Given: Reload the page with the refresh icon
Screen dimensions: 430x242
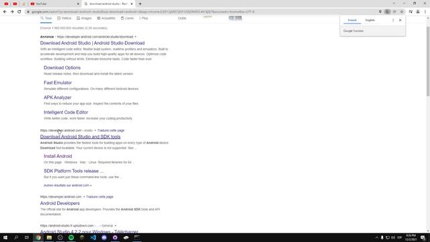Looking at the screenshot, I should click(19, 12).
